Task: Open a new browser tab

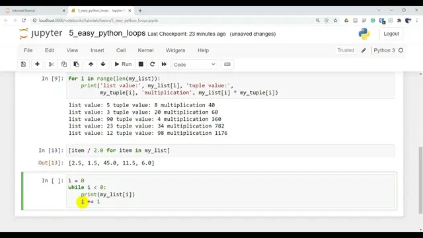Action: tap(140, 11)
